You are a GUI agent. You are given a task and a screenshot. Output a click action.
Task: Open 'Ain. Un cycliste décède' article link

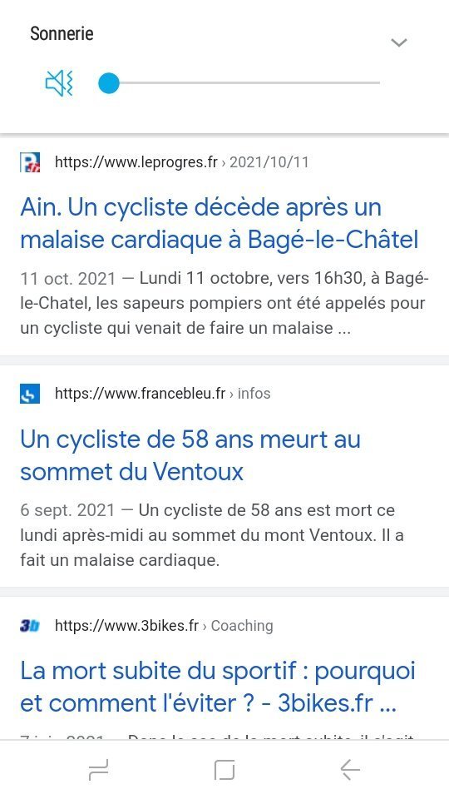(x=220, y=223)
